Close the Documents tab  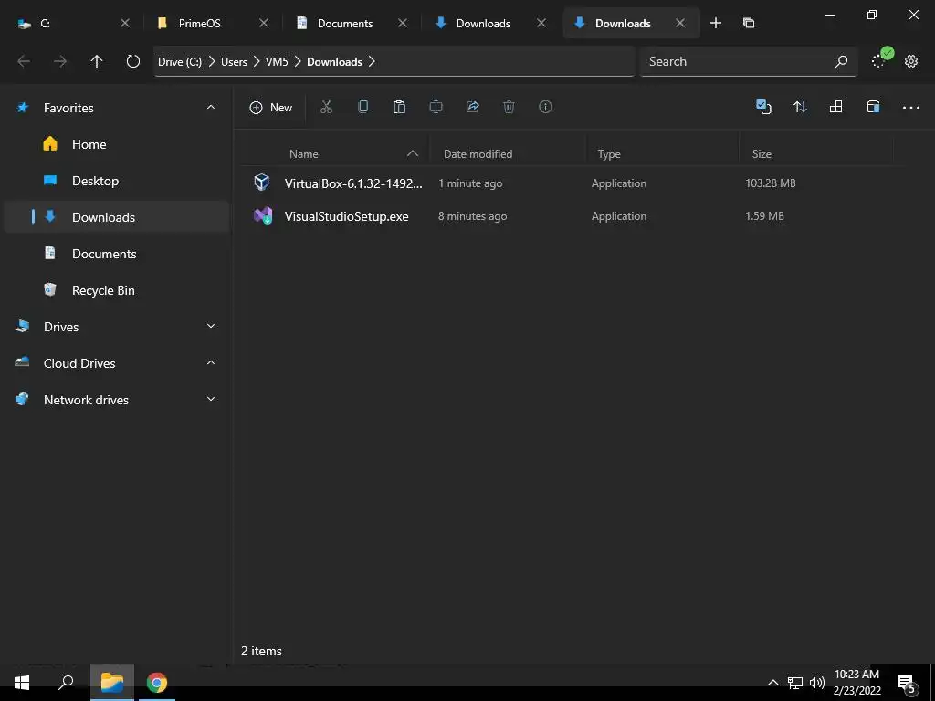(x=403, y=23)
